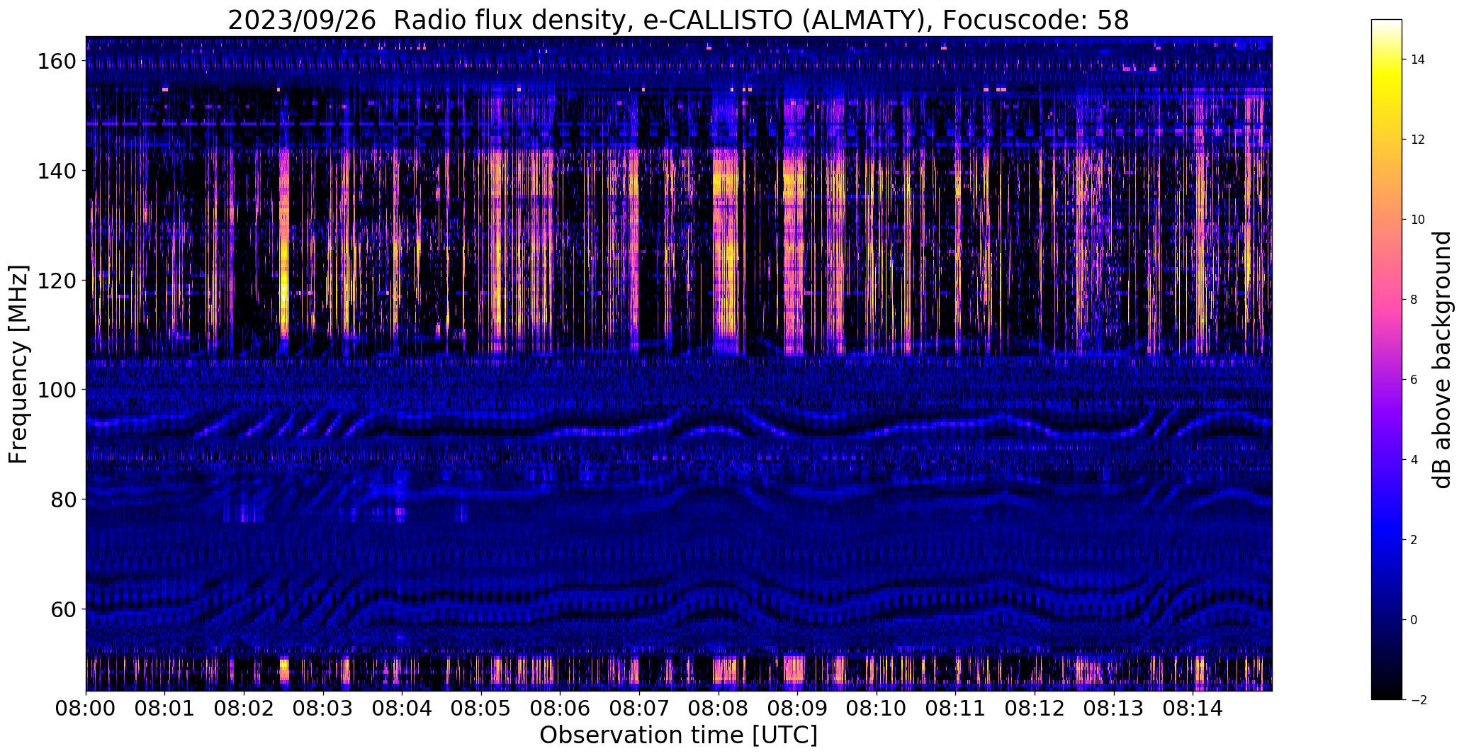Click the colorbar gradient scale
This screenshot has width=1464, height=756.
1386,359
